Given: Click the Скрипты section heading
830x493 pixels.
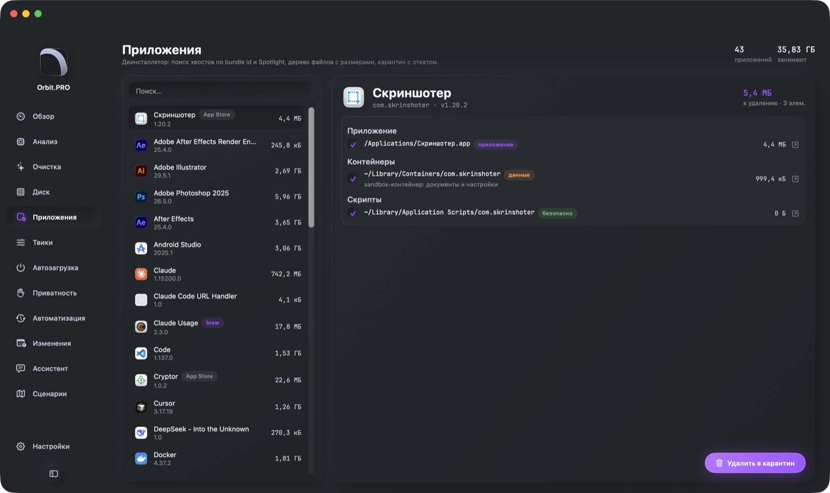Looking at the screenshot, I should coord(364,200).
